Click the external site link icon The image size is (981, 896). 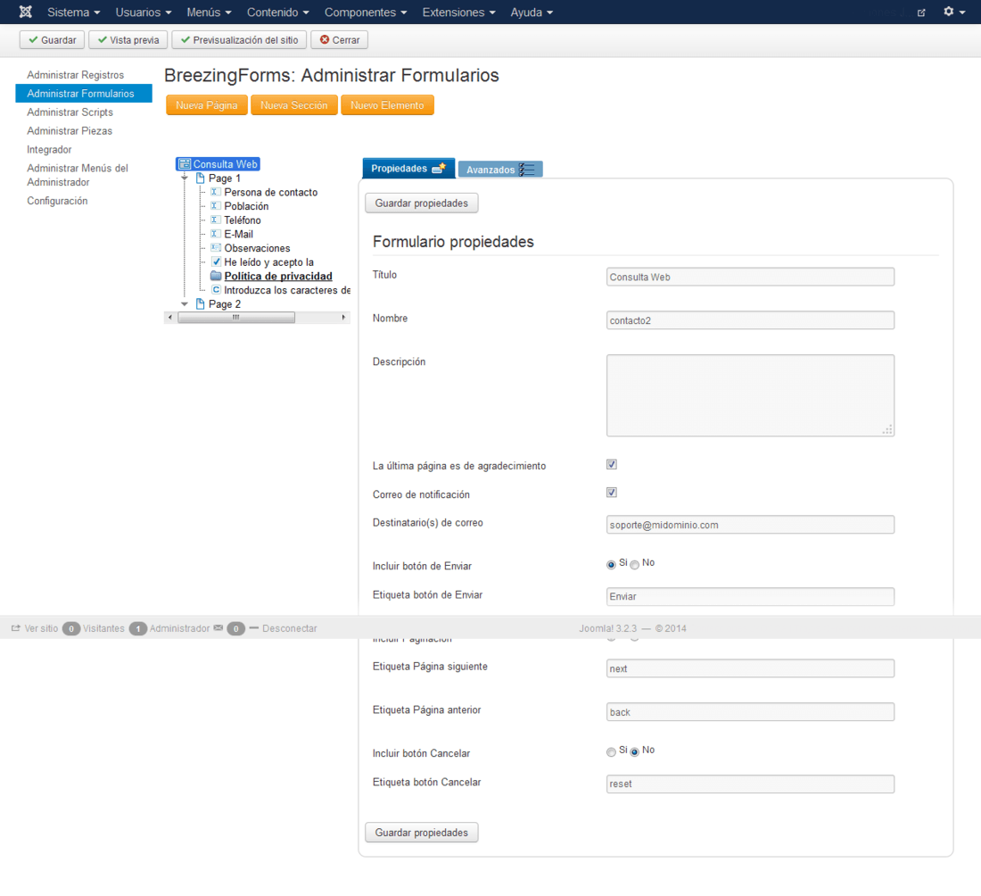(921, 12)
